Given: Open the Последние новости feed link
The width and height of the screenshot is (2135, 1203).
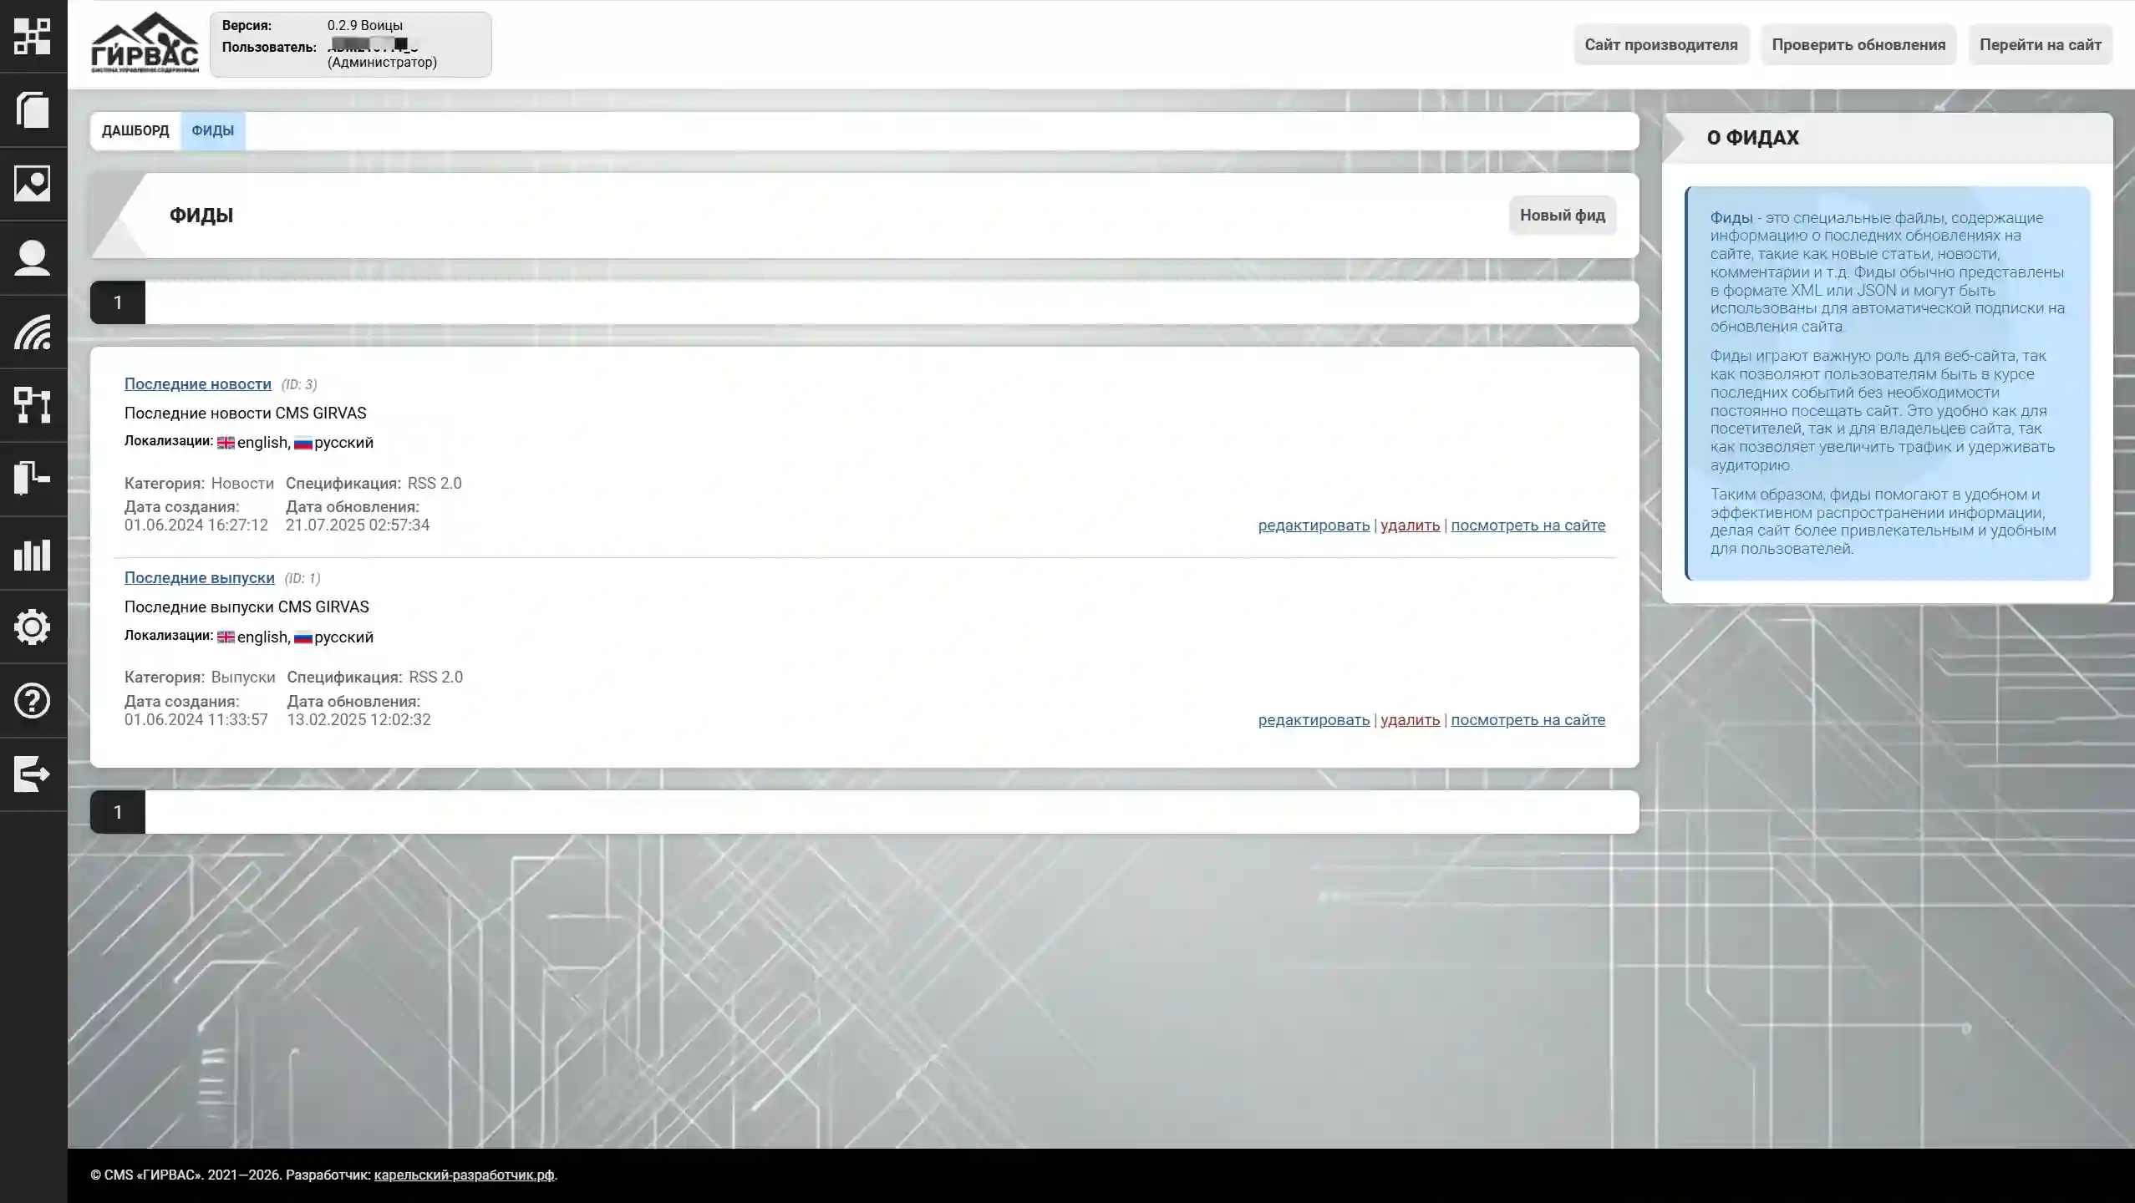Looking at the screenshot, I should (x=197, y=384).
